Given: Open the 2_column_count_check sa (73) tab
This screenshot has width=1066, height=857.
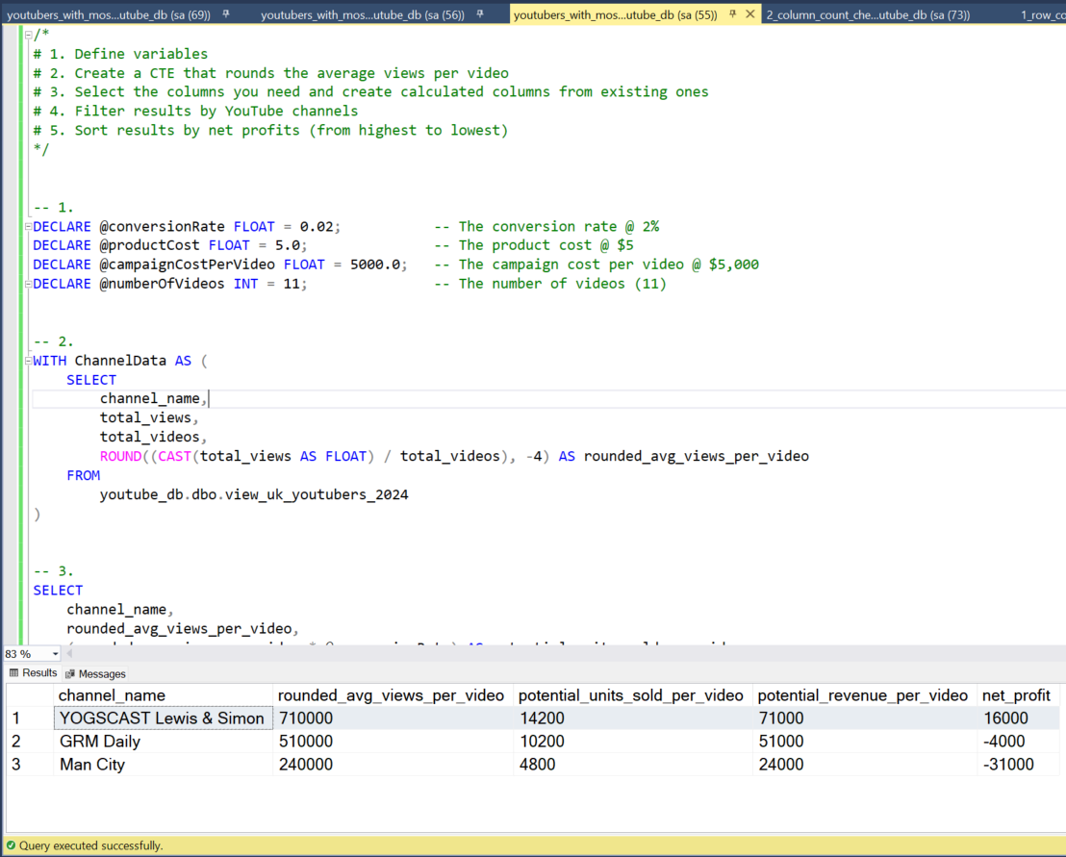Looking at the screenshot, I should tap(867, 14).
